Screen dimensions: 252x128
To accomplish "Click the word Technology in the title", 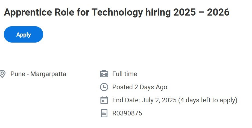I will 117,12.
